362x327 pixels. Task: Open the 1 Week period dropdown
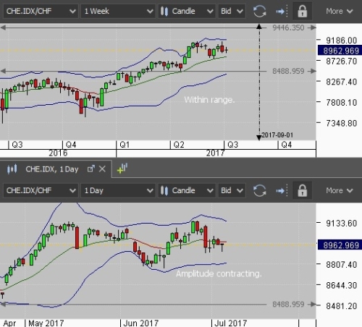click(118, 11)
